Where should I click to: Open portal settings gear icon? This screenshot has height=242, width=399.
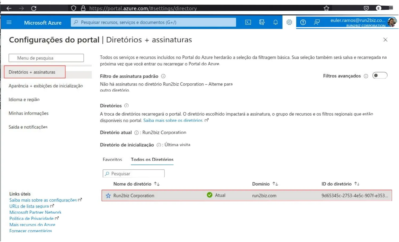289,22
